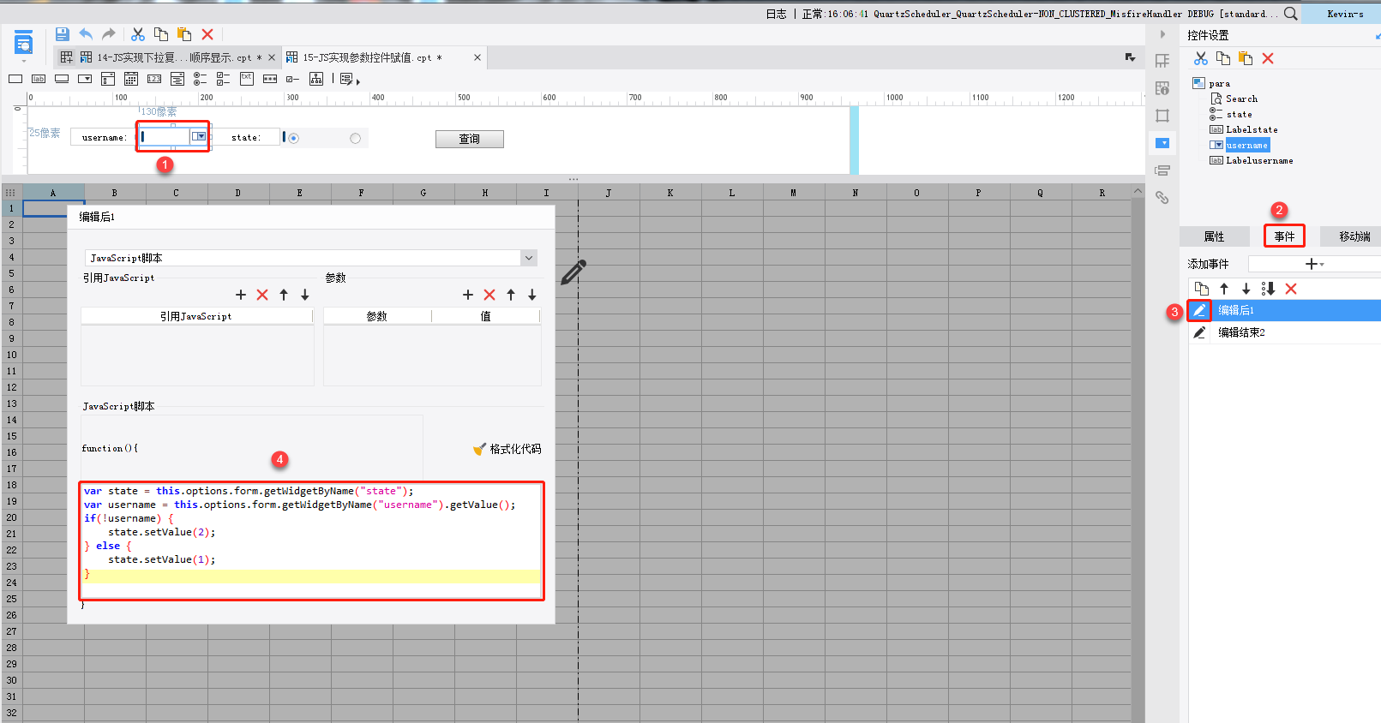The width and height of the screenshot is (1381, 723).
Task: Open the username combo box dropdown arrow
Action: click(199, 136)
